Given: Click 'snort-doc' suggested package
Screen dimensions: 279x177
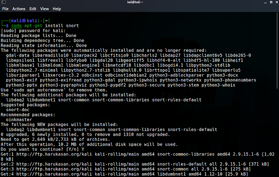Looking at the screenshot, I should (x=17, y=110).
